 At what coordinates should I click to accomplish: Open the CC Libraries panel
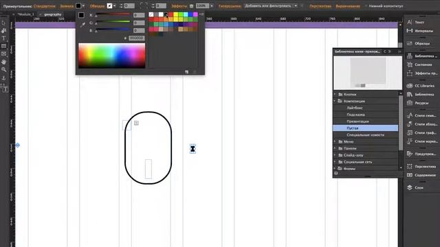click(420, 86)
